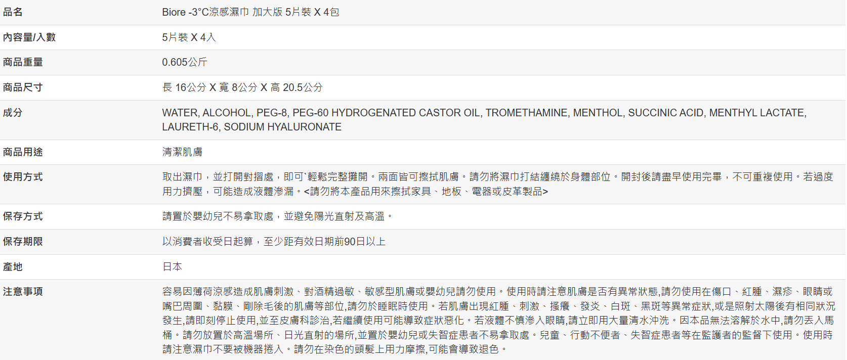Click the 注意事項 label

tap(23, 292)
